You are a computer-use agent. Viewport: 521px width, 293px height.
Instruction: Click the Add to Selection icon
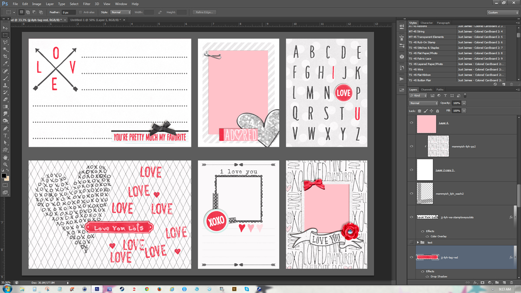click(x=28, y=12)
